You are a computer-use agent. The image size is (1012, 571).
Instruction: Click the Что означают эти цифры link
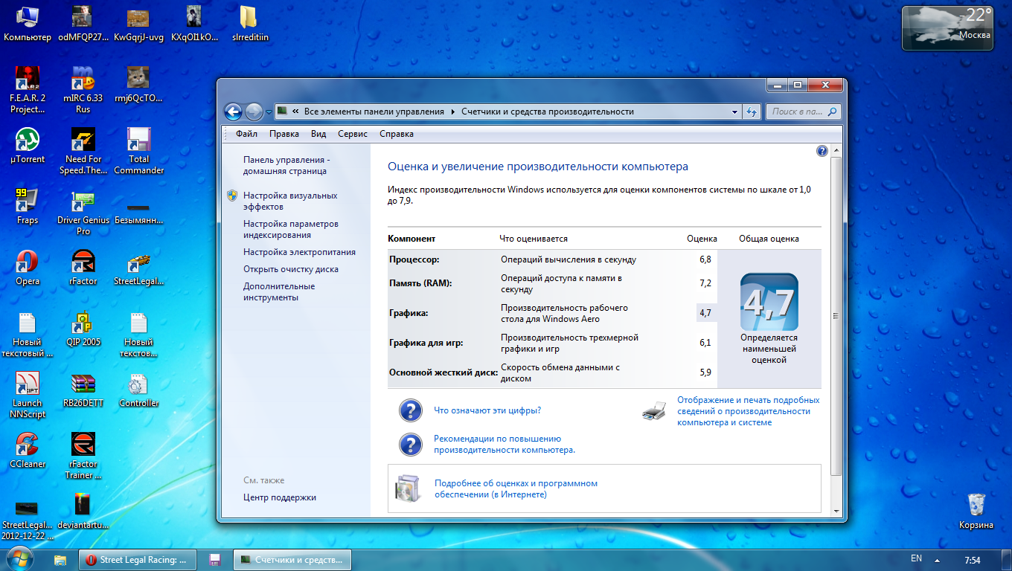pos(487,410)
